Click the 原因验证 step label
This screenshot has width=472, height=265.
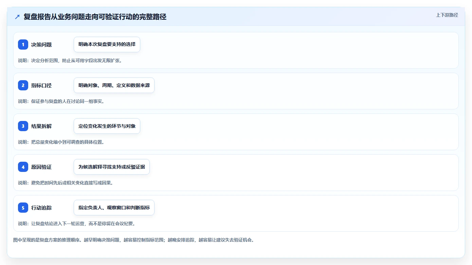tap(41, 167)
